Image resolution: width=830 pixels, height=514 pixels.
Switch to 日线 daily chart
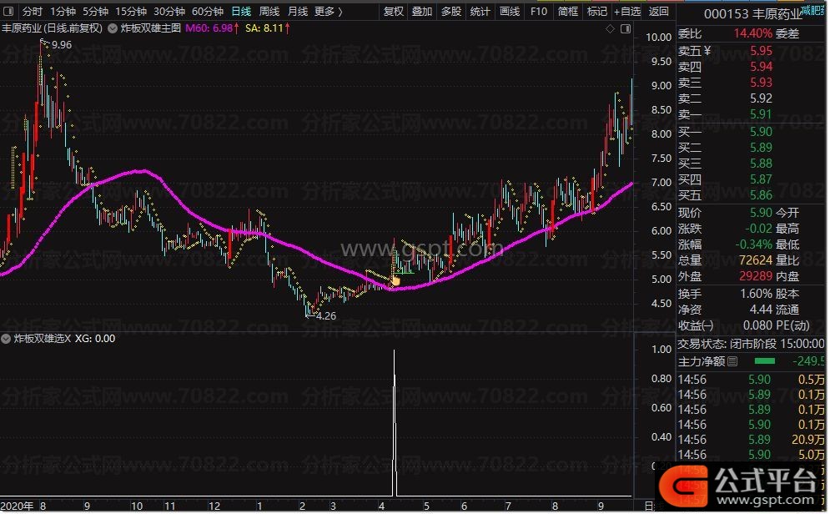(x=241, y=11)
